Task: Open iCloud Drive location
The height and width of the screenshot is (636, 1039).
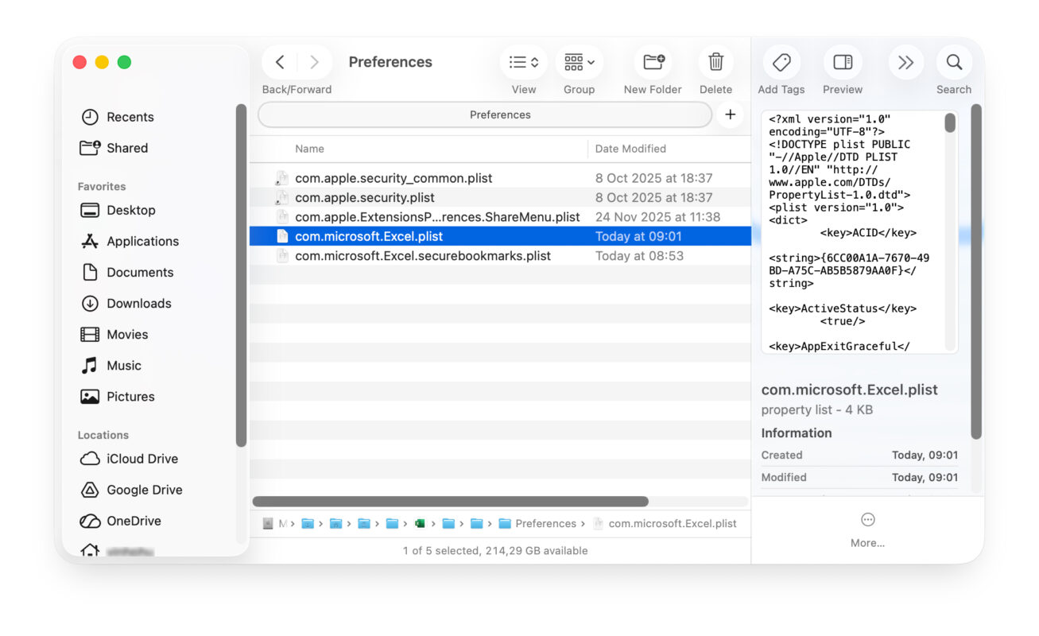Action: tap(142, 459)
